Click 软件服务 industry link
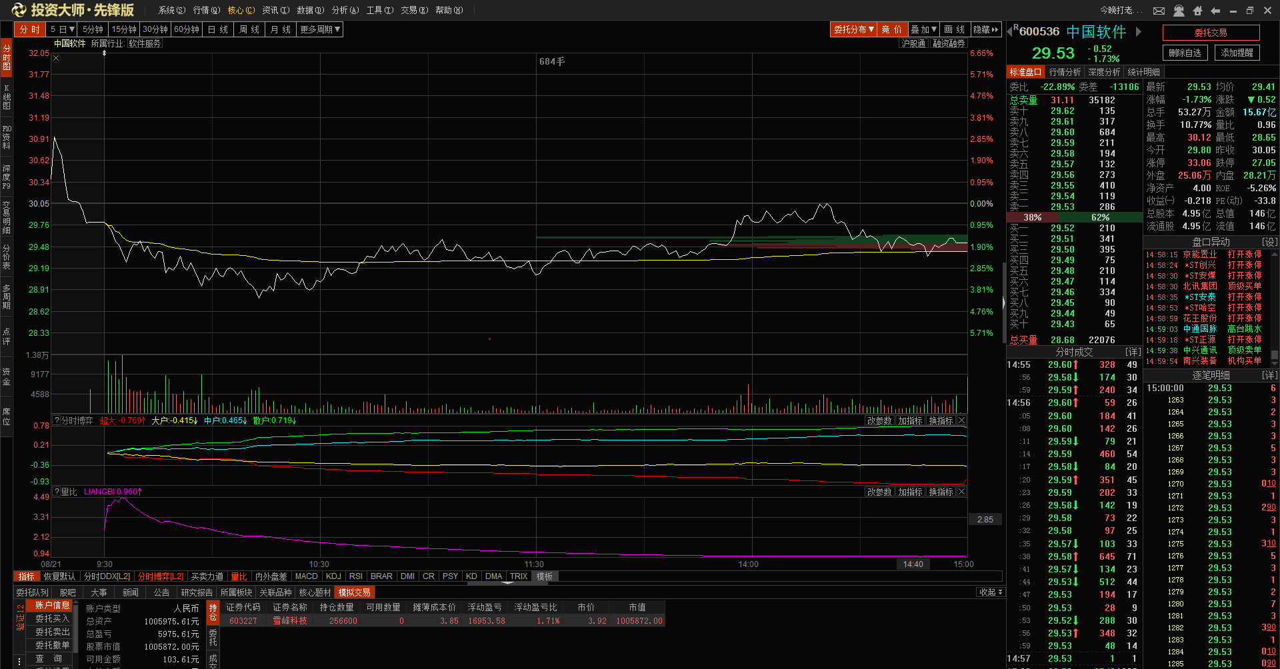This screenshot has height=669, width=1280. point(145,43)
